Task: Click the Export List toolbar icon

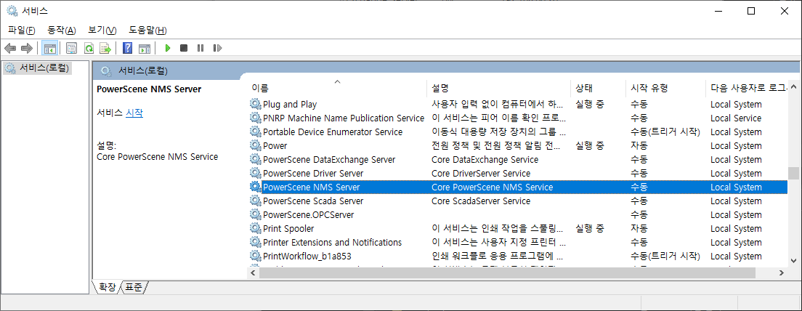Action: point(105,48)
